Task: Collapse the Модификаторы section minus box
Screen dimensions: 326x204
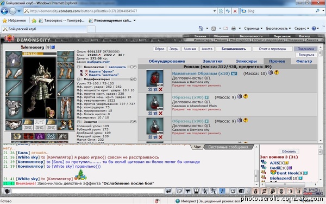Action: 79,79
